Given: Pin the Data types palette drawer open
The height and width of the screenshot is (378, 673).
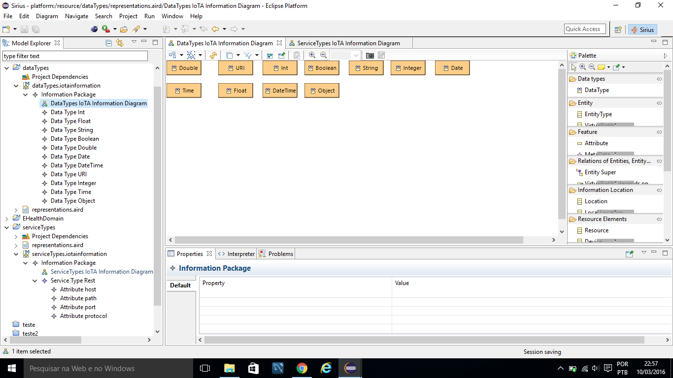Looking at the screenshot, I should click(x=659, y=79).
